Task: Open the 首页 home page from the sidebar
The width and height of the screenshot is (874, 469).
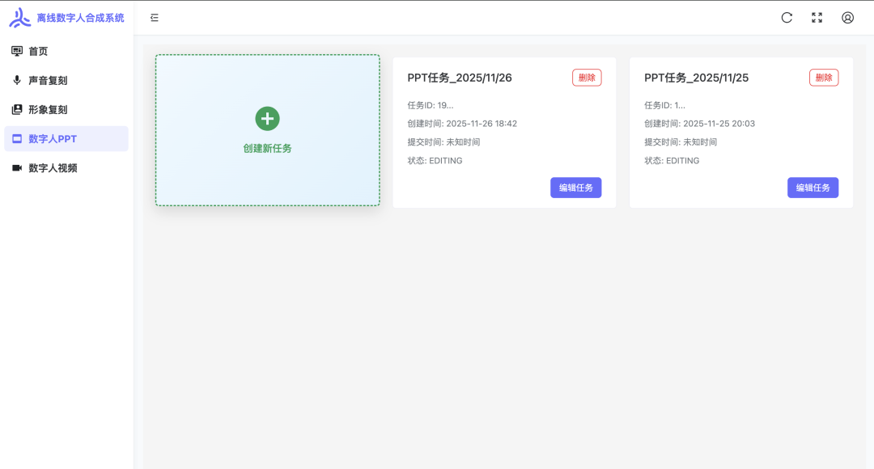Action: tap(50, 50)
